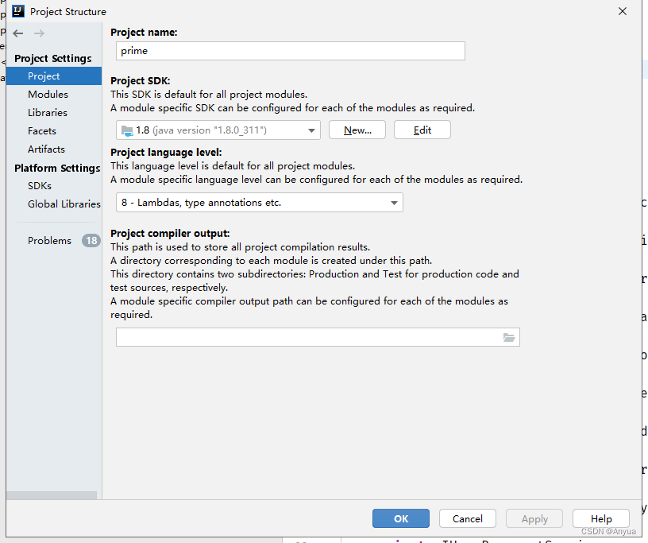Click the New... button to add an SDK
The image size is (648, 543).
[x=357, y=130]
